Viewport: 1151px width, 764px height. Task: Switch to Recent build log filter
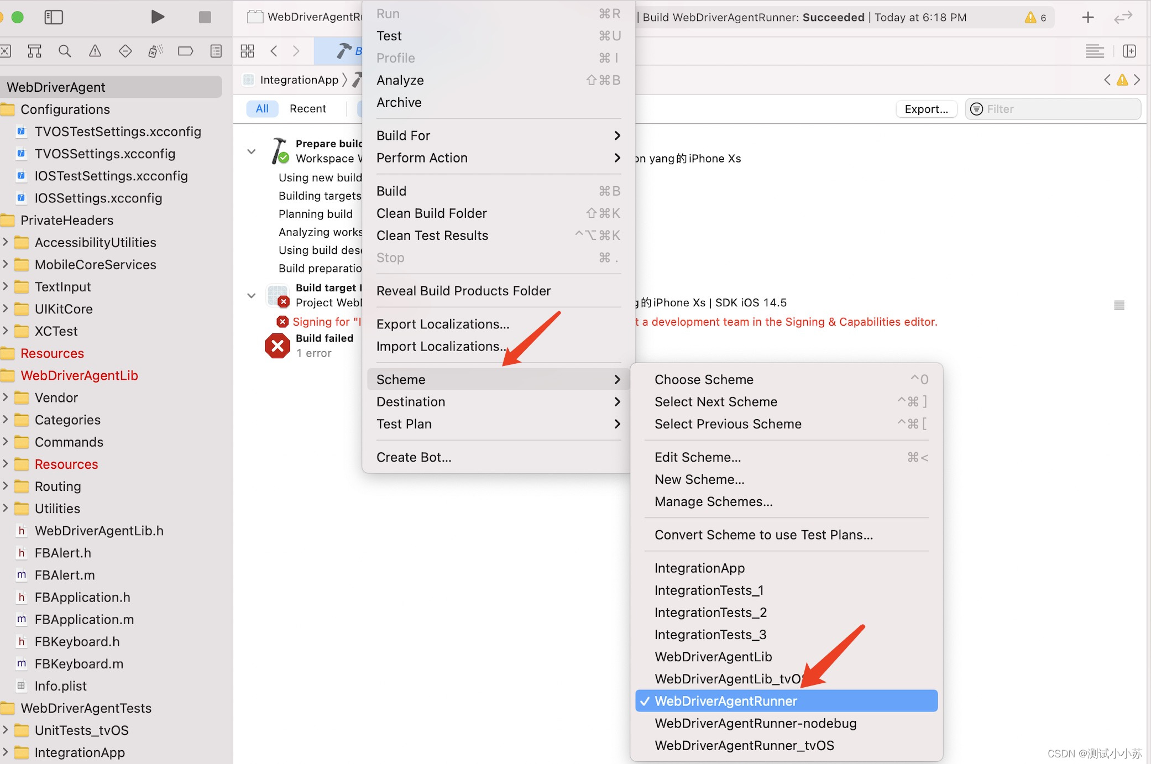(x=307, y=109)
